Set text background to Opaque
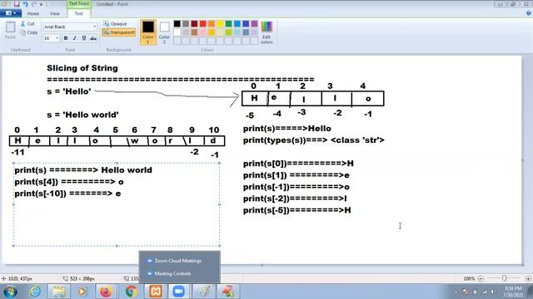 (x=115, y=24)
